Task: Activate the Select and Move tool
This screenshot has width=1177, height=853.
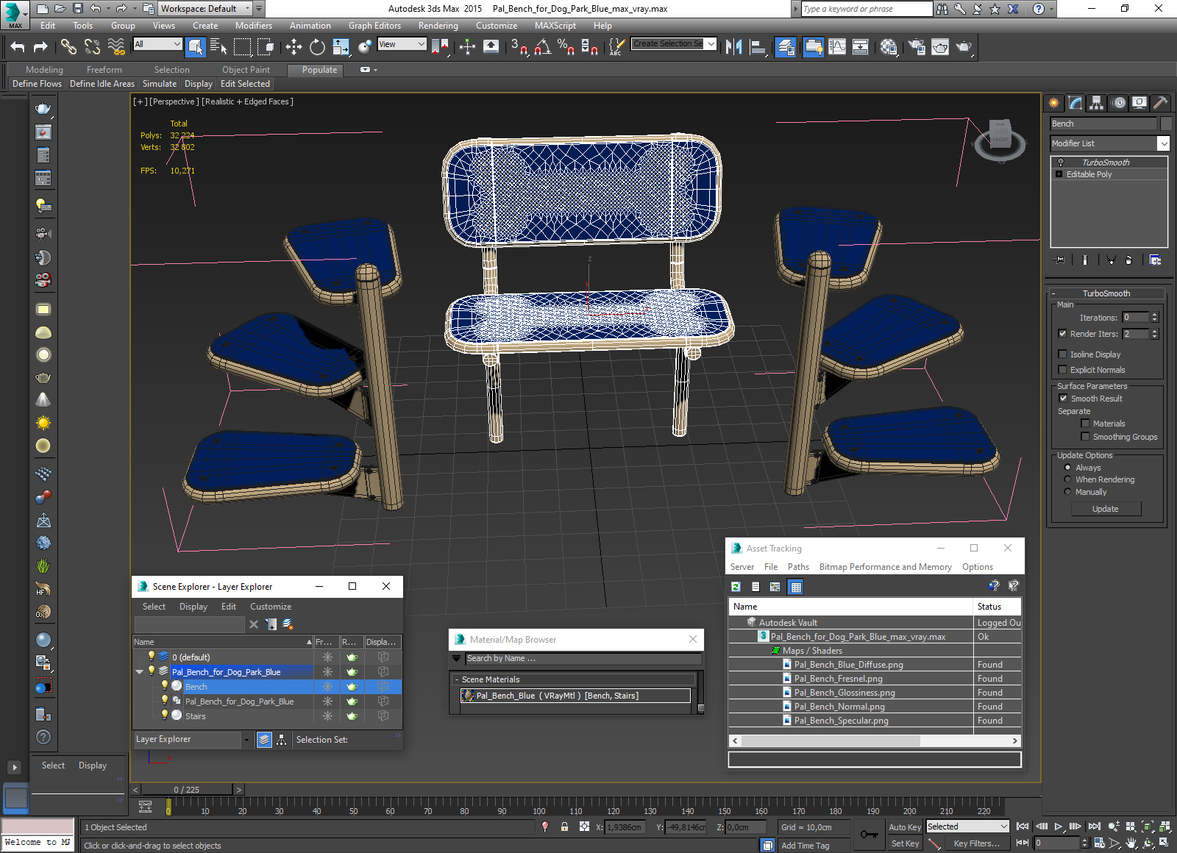Action: pyautogui.click(x=294, y=47)
